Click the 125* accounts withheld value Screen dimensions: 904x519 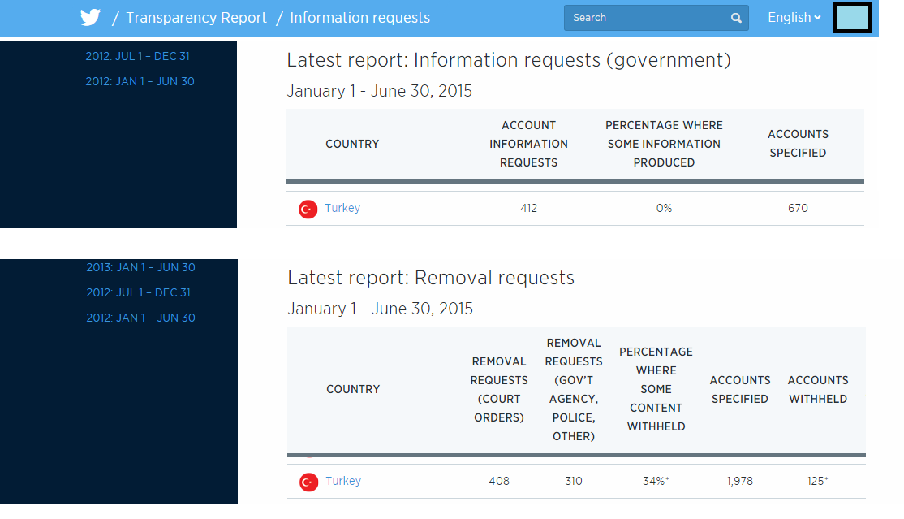point(818,481)
